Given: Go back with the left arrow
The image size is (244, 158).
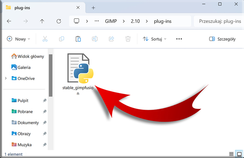Looking at the screenshot, I should (9, 21).
